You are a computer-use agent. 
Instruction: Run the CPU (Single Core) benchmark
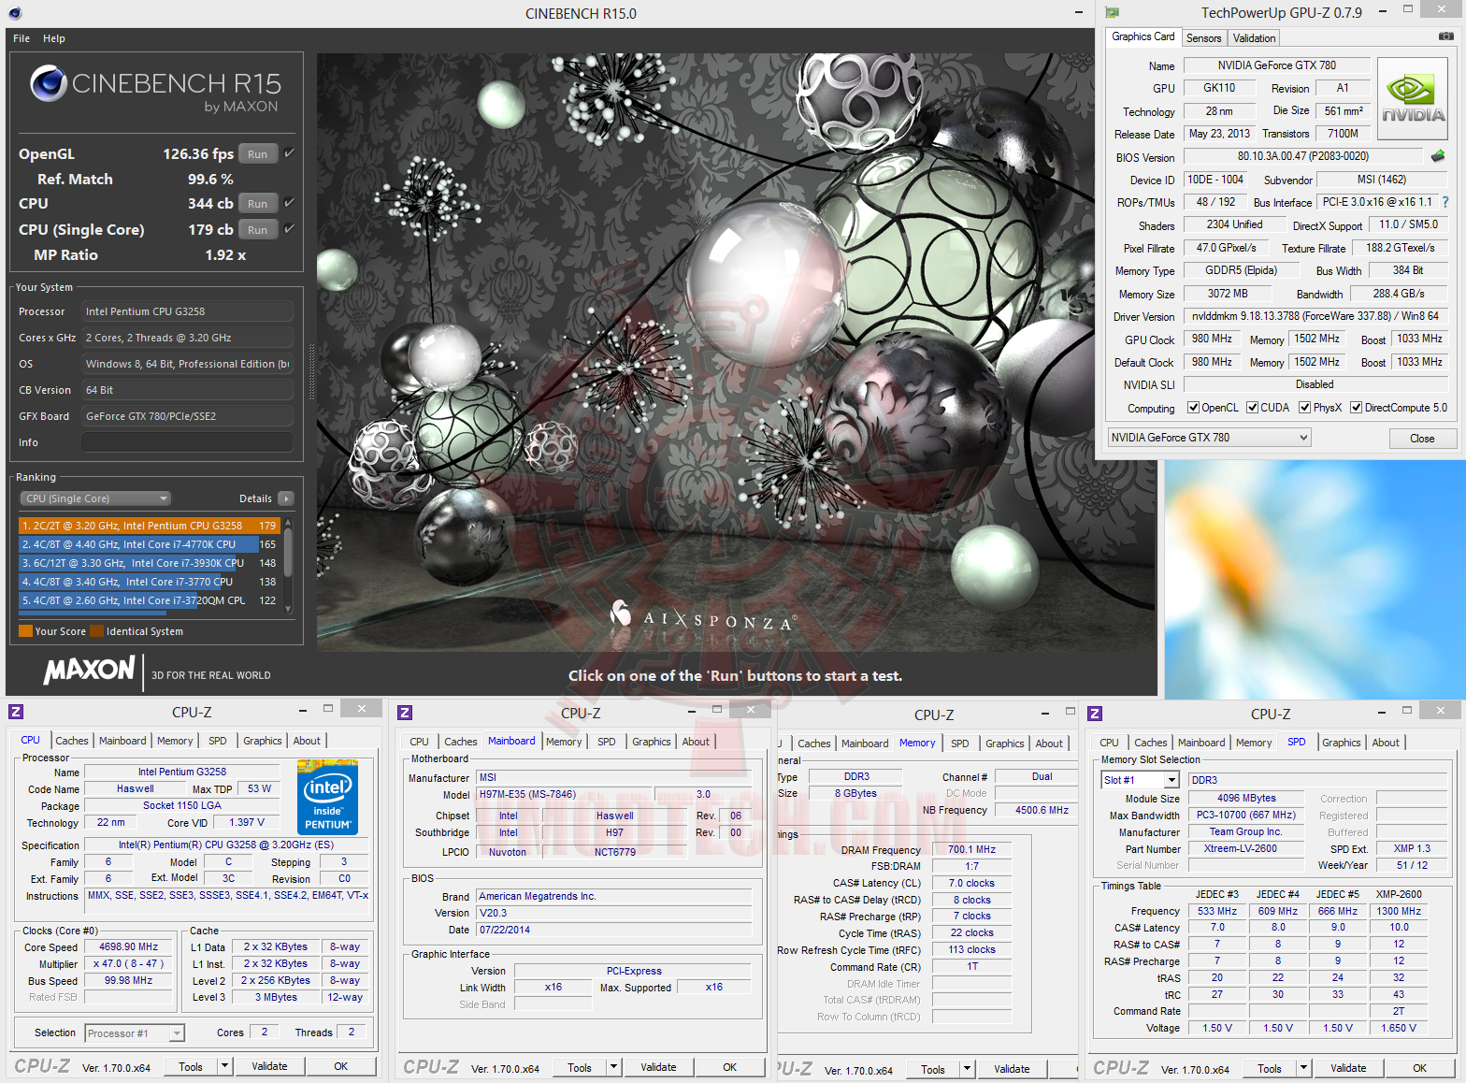click(258, 230)
